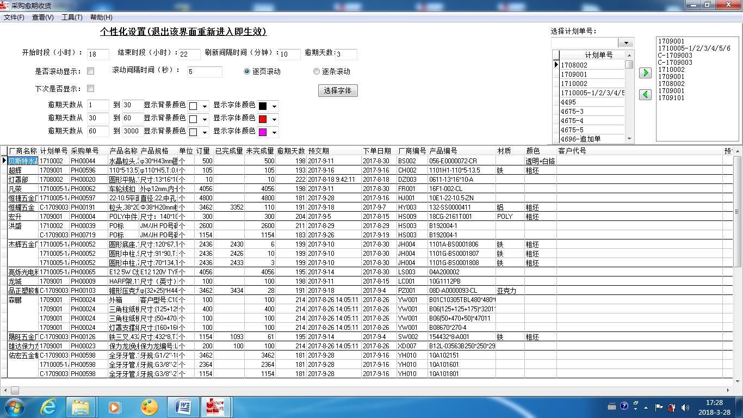Click the 未完成量 column header
743x418 pixels.
260,151
